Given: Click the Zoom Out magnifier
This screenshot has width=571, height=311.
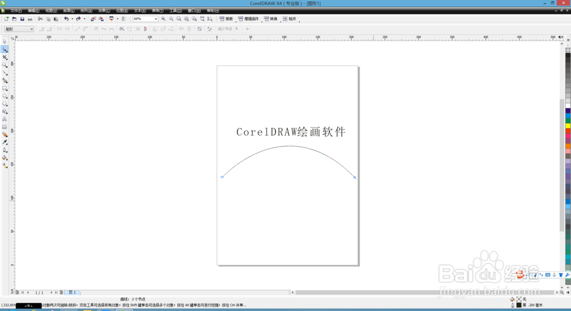Looking at the screenshot, I should click(x=171, y=19).
